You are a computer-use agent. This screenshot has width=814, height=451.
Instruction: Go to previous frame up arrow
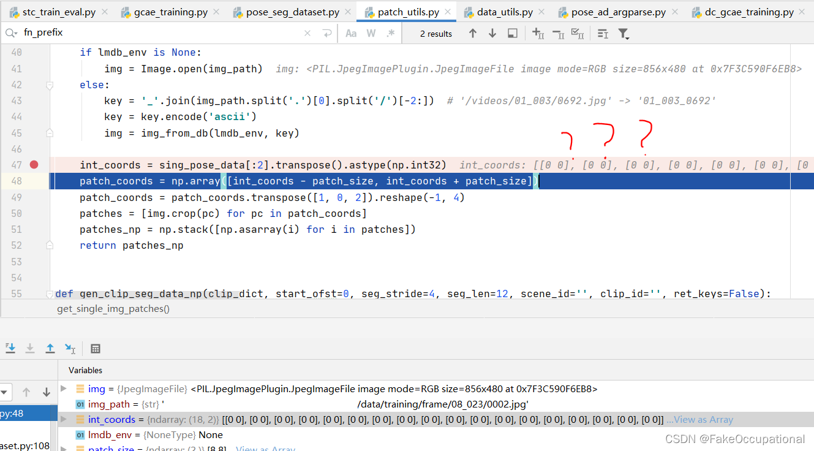click(26, 392)
